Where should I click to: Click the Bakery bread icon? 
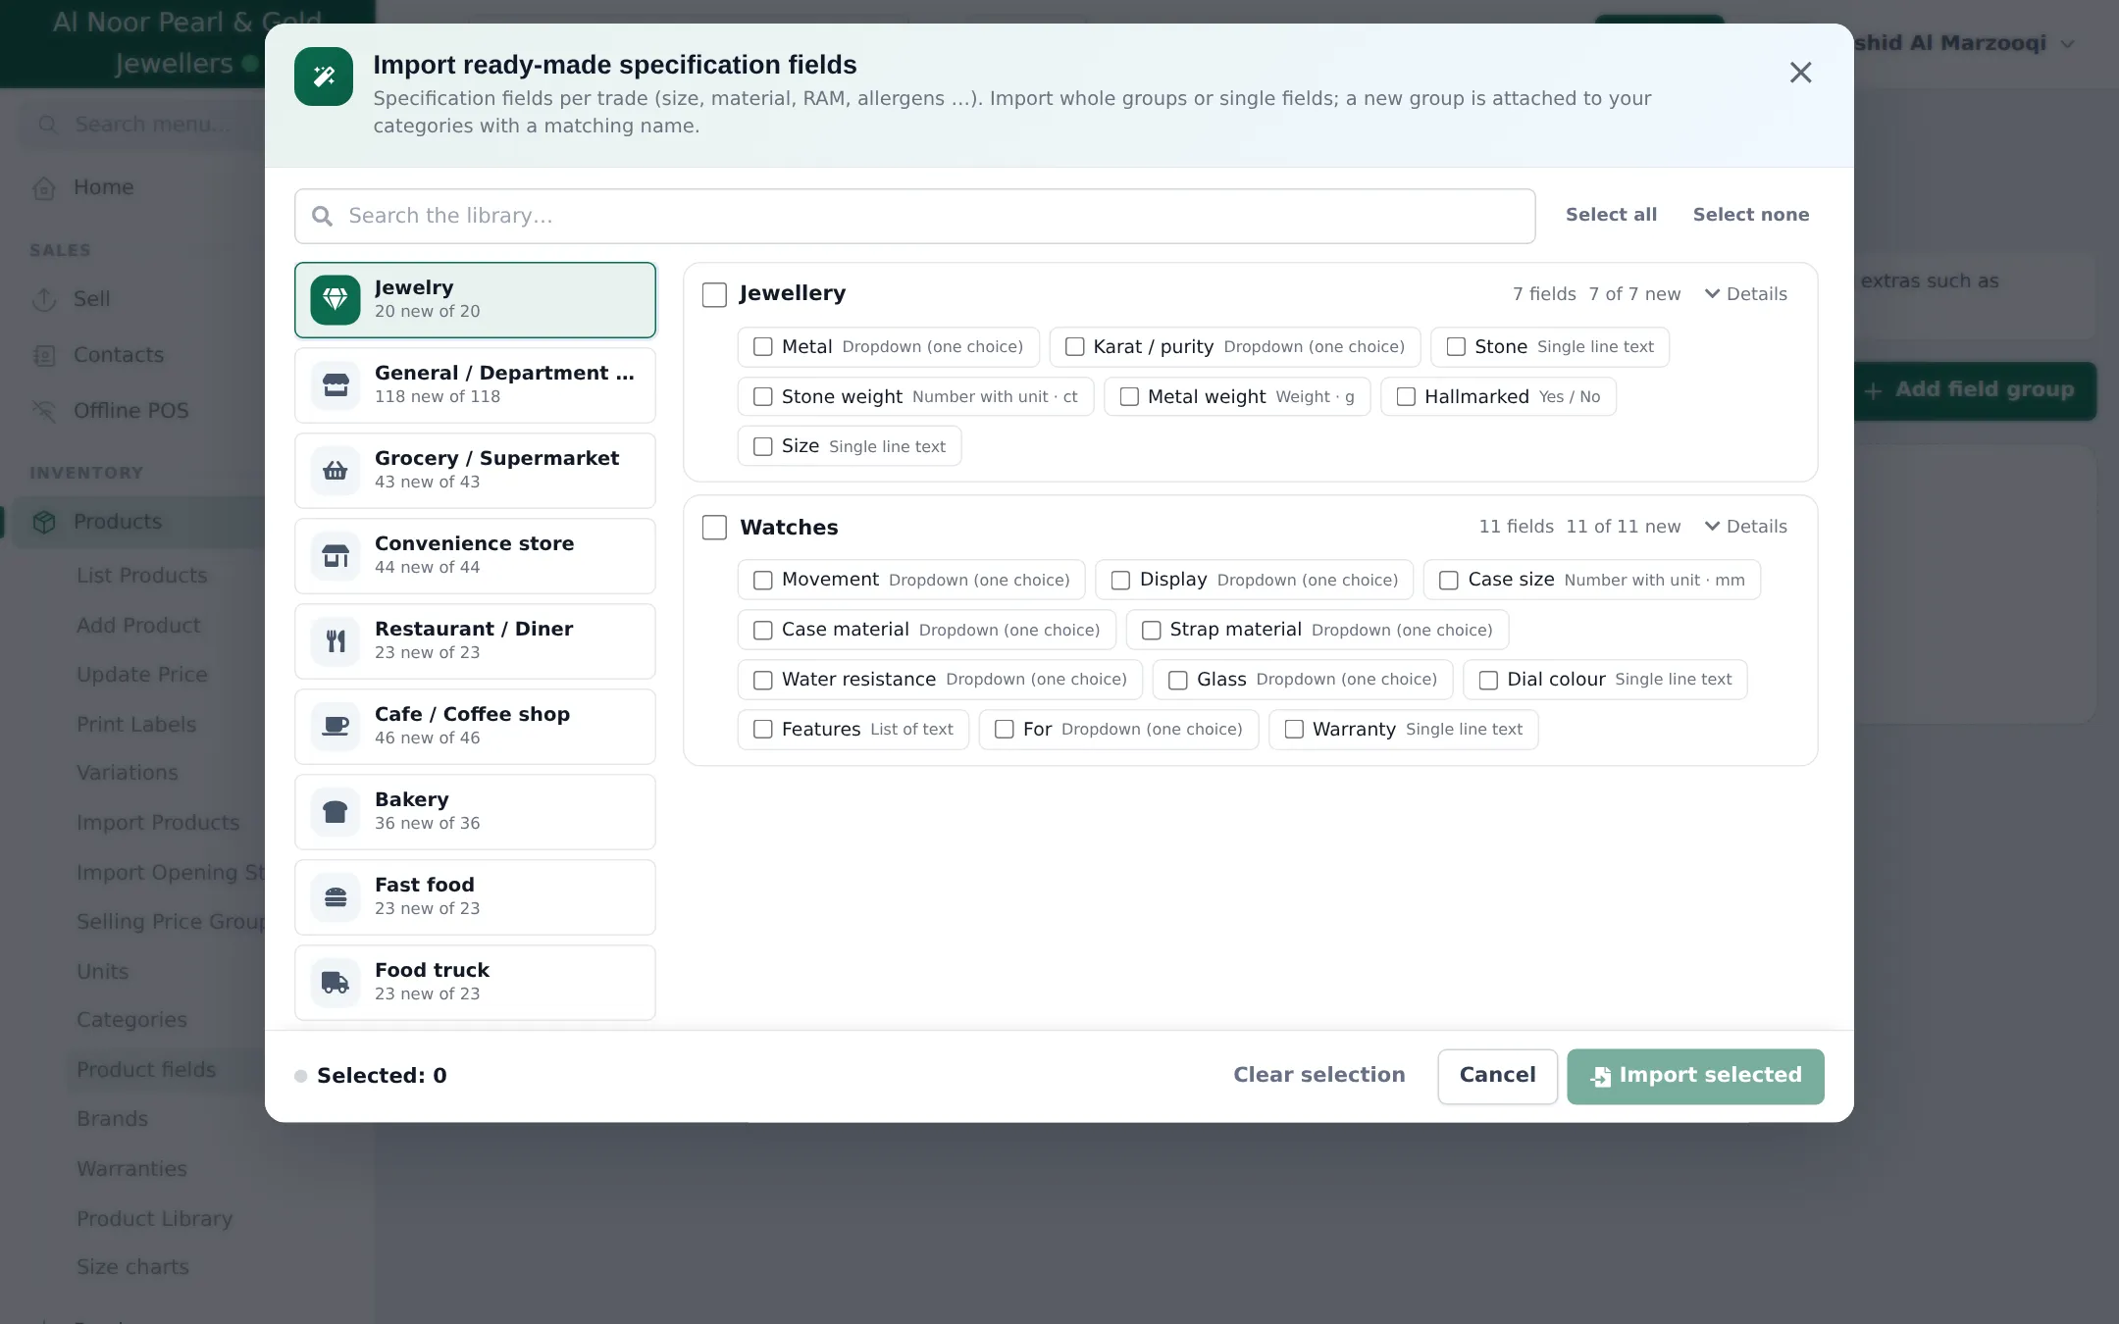point(336,811)
